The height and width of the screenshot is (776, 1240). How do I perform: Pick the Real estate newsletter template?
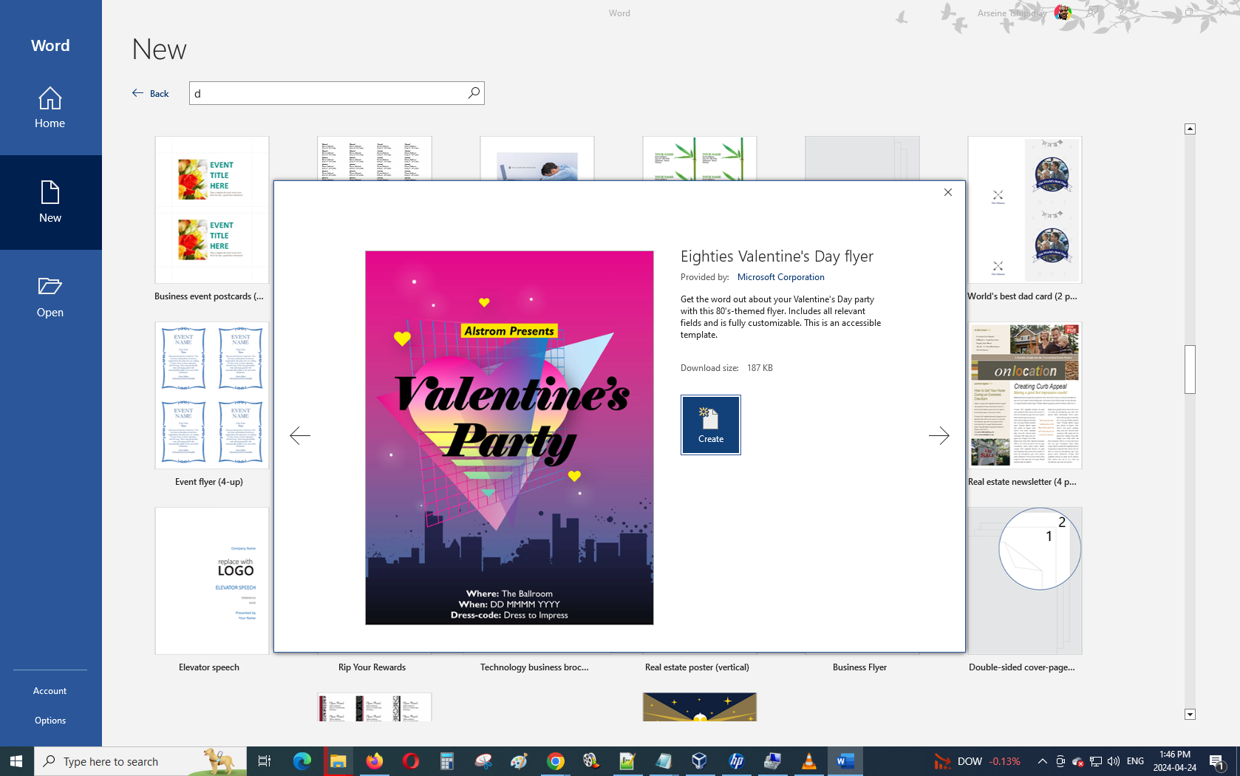pyautogui.click(x=1025, y=395)
